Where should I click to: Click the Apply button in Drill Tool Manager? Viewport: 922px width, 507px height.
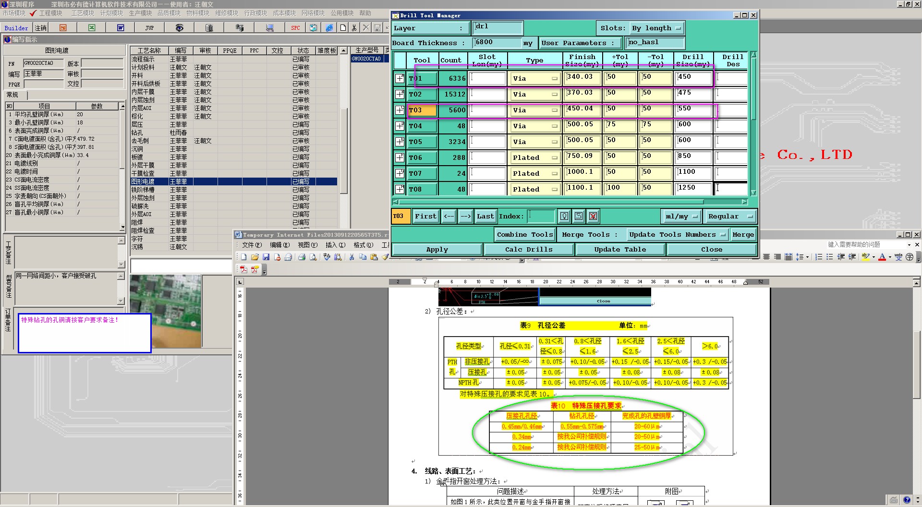tap(437, 250)
